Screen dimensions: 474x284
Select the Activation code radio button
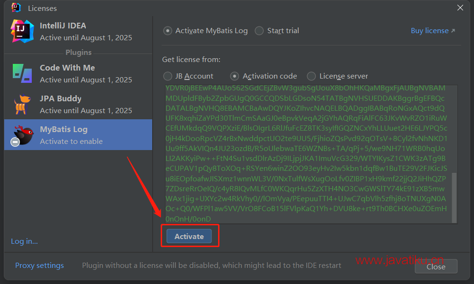coord(235,76)
